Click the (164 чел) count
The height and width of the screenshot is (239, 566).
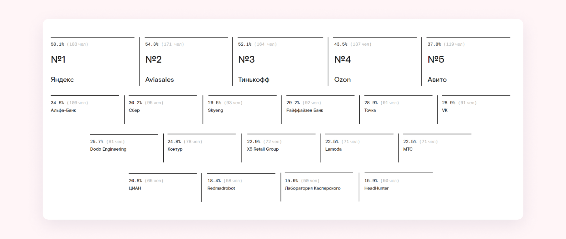click(x=266, y=44)
